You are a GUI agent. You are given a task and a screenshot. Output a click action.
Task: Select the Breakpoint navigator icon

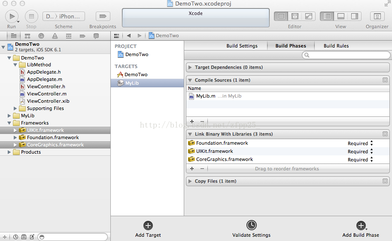[82, 36]
